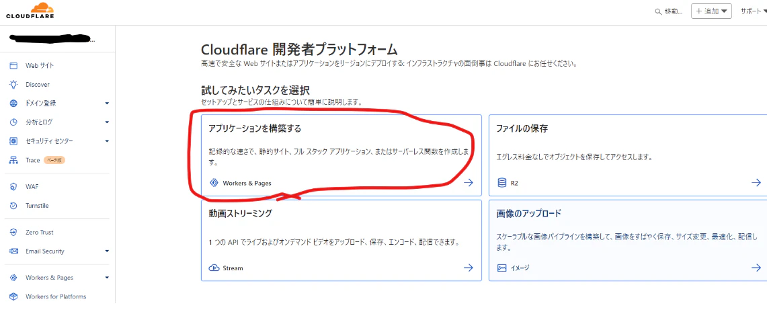767x314 pixels.
Task: Click the Turnstile icon
Action: coord(13,206)
